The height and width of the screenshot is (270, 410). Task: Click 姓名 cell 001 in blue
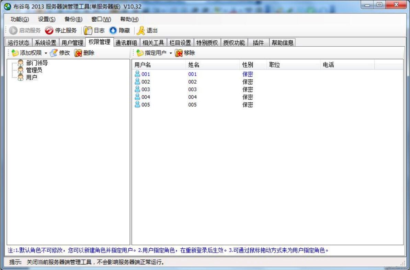pyautogui.click(x=192, y=74)
